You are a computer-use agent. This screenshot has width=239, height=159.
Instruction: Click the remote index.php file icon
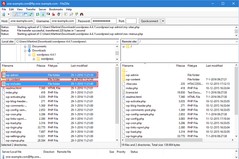pos(124,88)
